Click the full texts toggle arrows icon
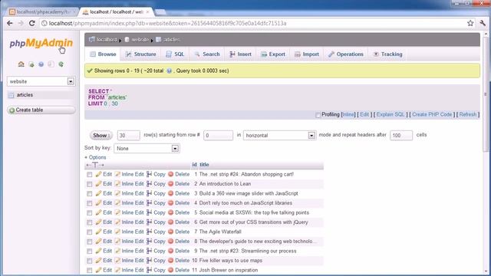The image size is (491, 276). point(95,165)
